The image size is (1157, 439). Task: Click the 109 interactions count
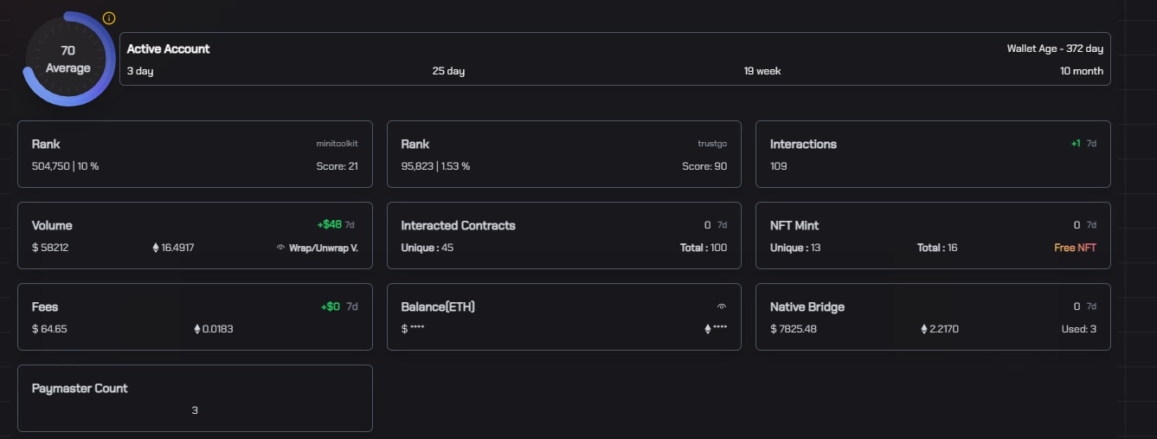[x=779, y=166]
